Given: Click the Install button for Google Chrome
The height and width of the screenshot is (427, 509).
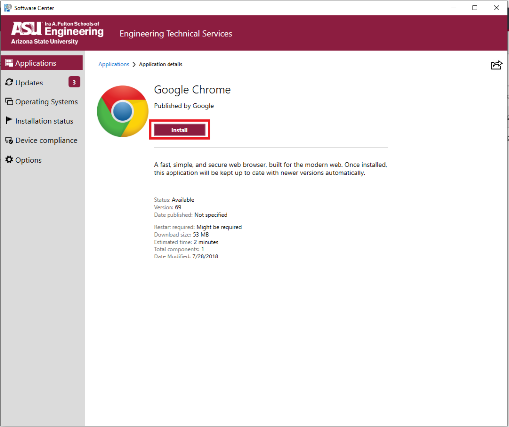Looking at the screenshot, I should 179,130.
